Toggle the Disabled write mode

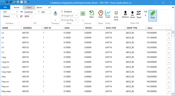click(x=66, y=12)
